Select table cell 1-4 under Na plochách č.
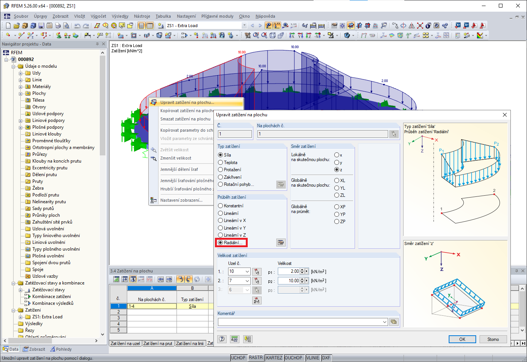This screenshot has height=362, width=527. 152,306
